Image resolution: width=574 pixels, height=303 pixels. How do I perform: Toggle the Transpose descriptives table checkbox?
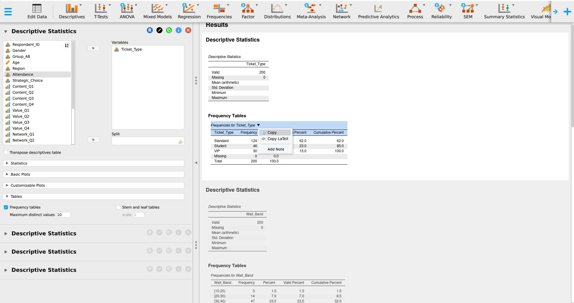point(6,153)
